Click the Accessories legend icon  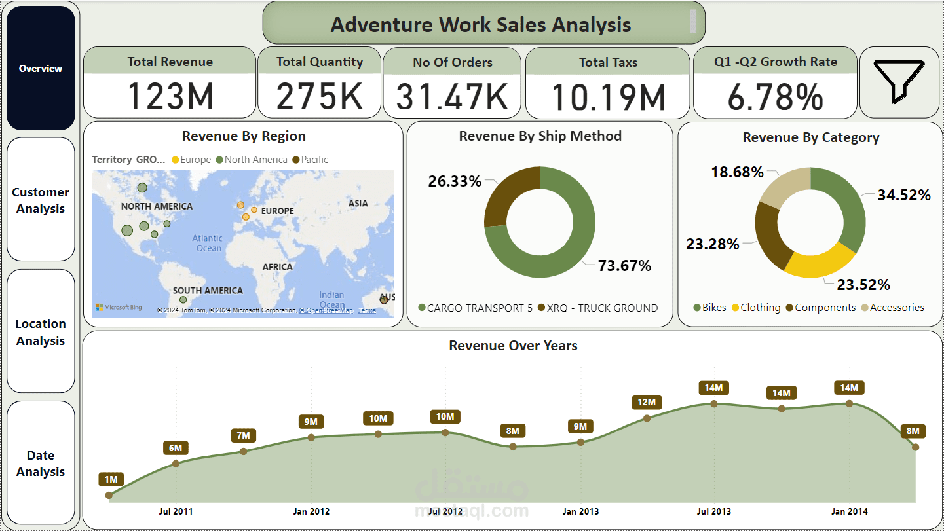tap(866, 307)
